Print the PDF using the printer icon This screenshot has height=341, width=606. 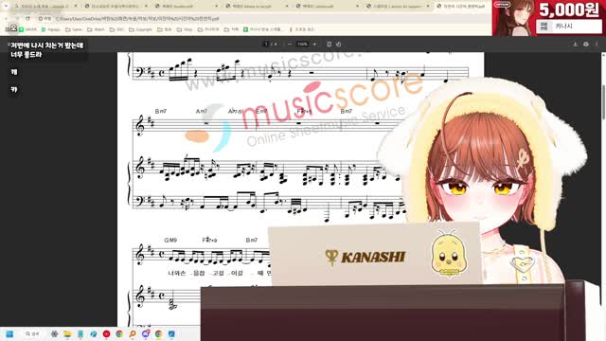586,45
